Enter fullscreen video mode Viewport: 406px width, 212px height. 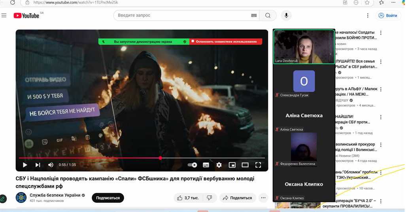[x=258, y=165]
